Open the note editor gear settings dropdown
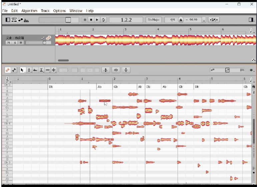 252,70
